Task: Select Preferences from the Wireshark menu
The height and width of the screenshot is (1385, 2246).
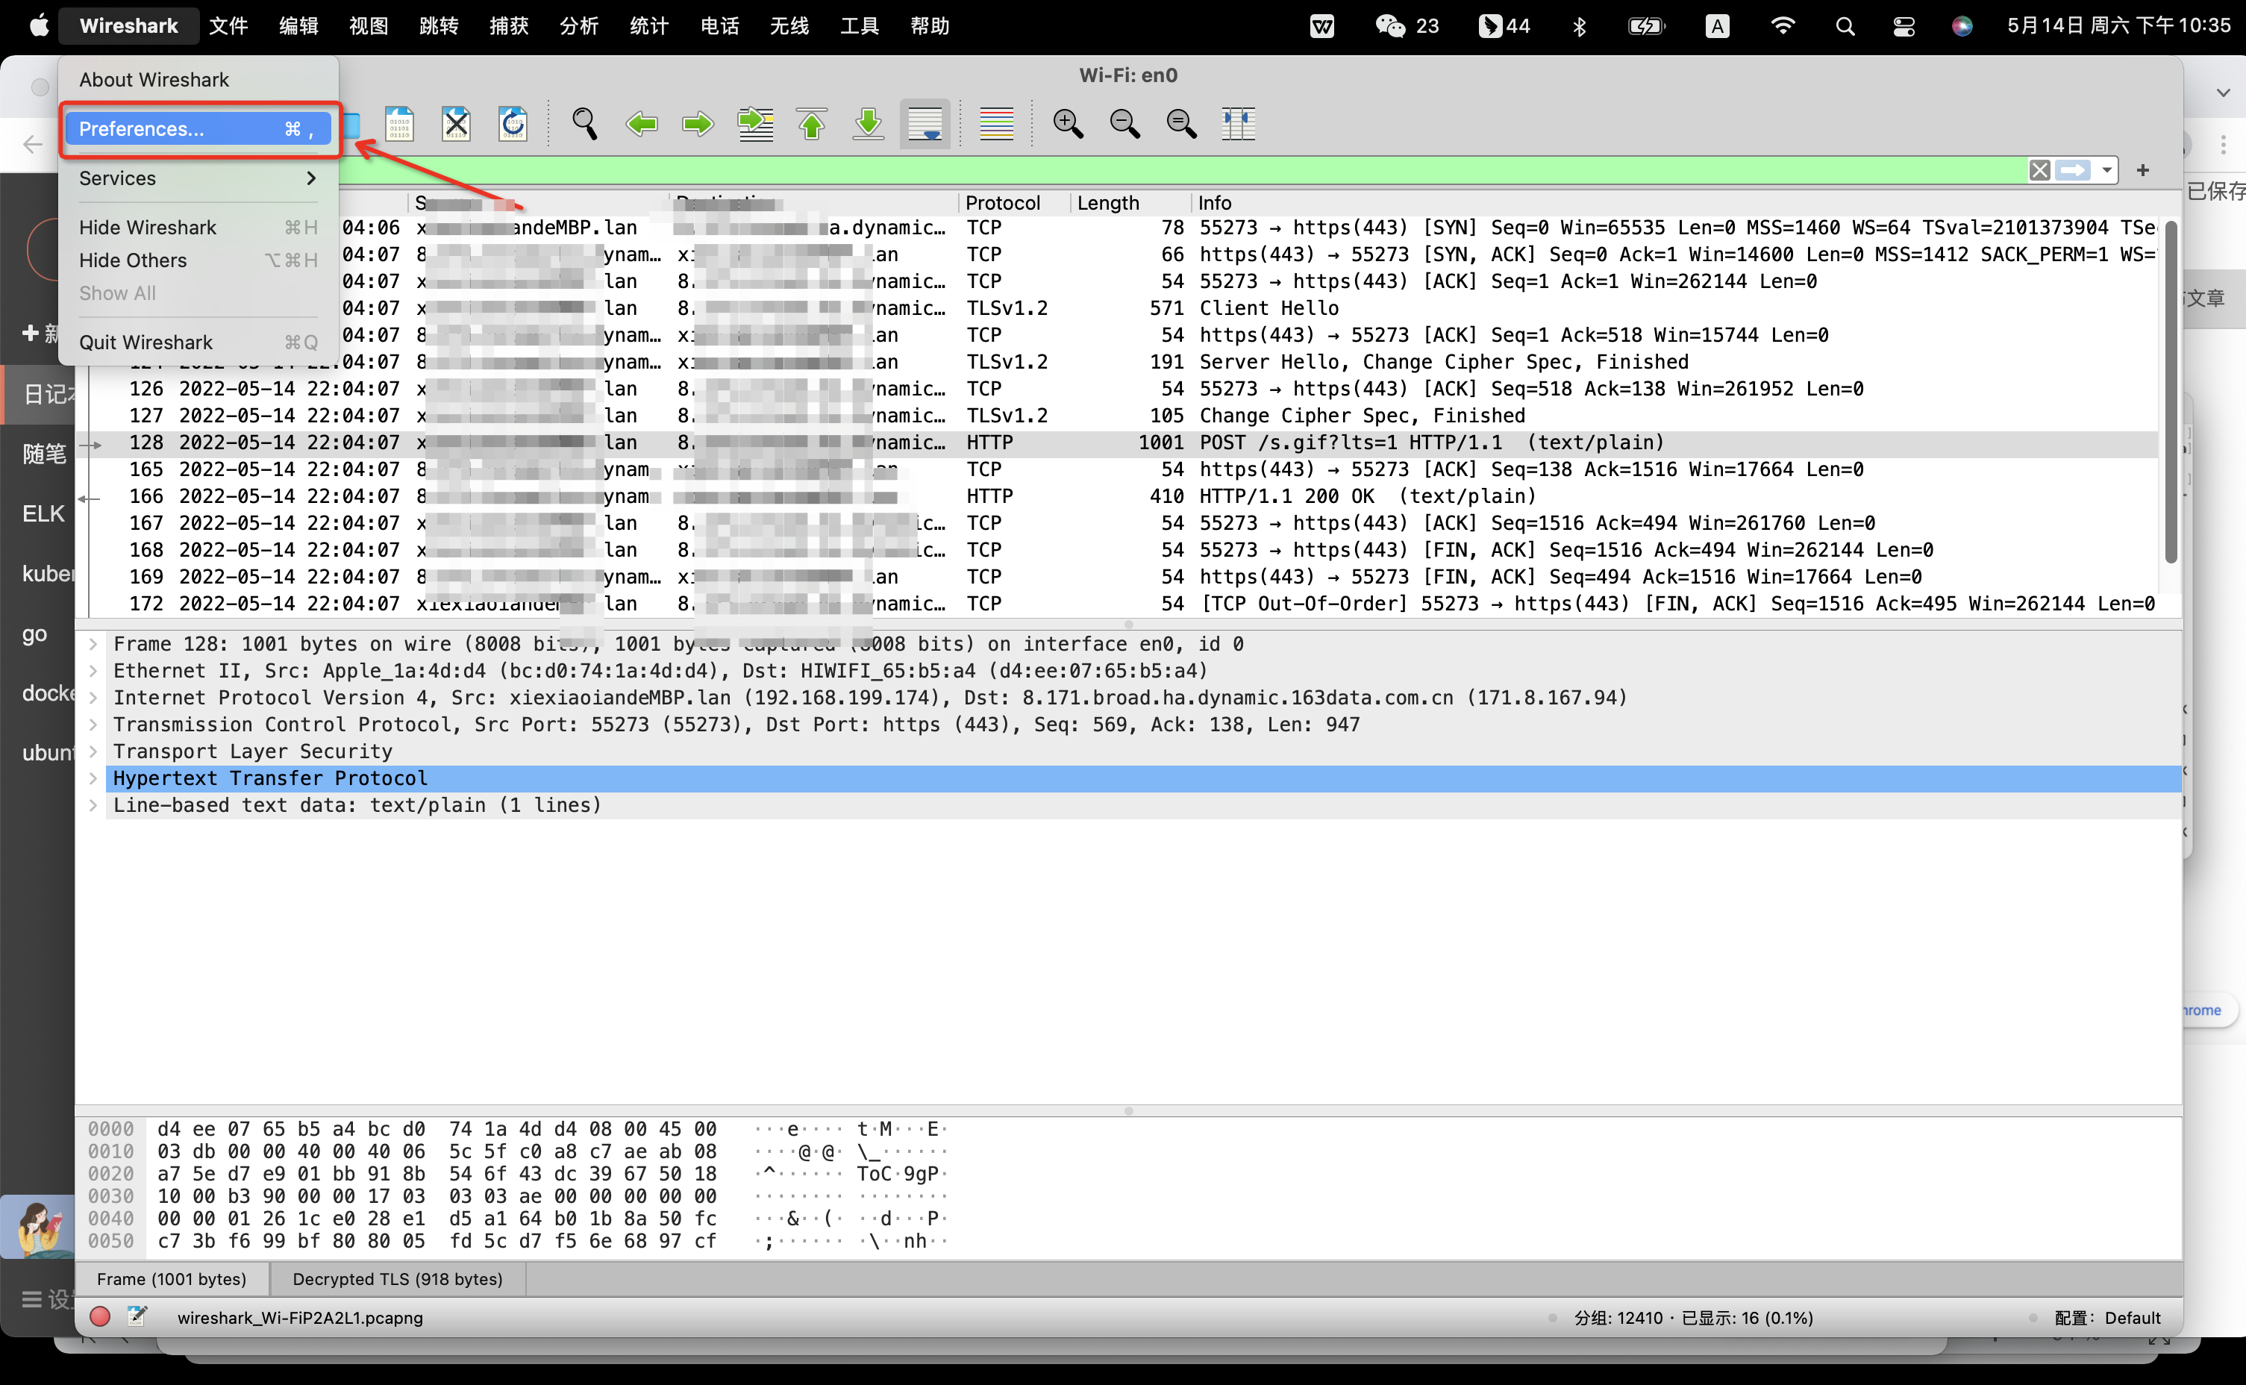Action: [142, 128]
